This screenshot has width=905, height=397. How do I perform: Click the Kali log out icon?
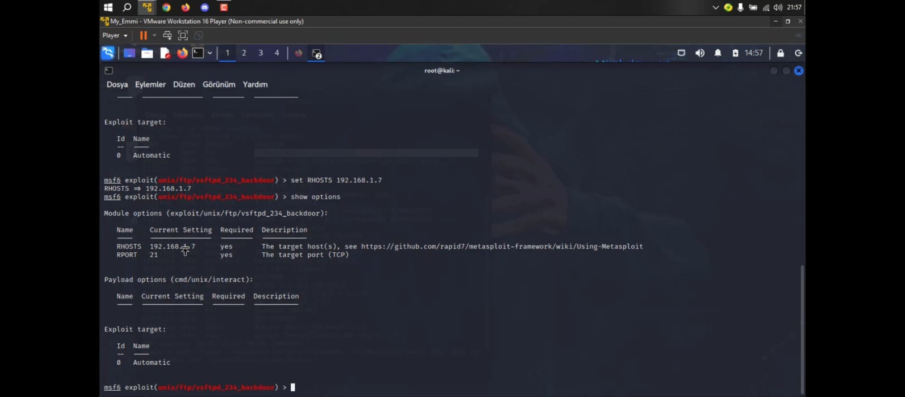[799, 53]
